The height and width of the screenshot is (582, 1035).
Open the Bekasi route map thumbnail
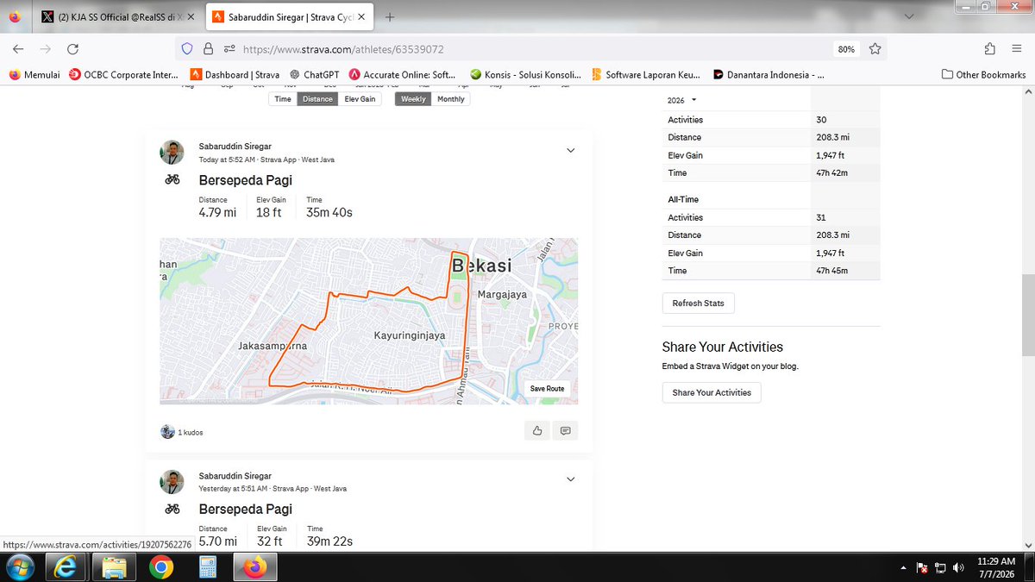369,321
